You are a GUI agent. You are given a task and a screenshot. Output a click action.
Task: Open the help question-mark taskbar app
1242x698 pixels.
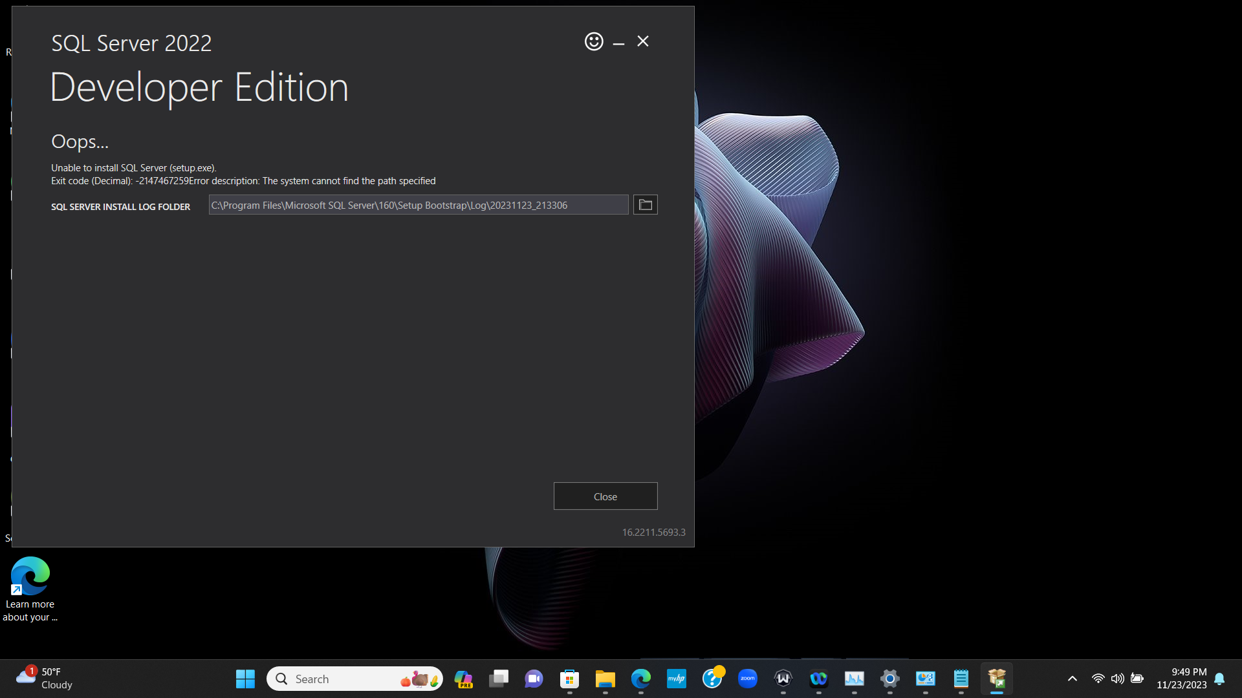(712, 679)
